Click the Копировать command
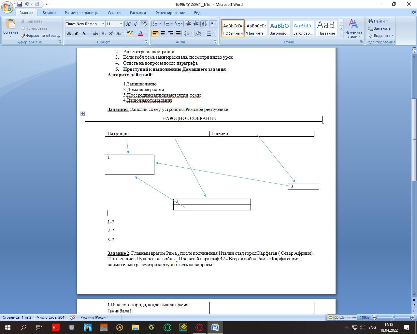 [34, 28]
